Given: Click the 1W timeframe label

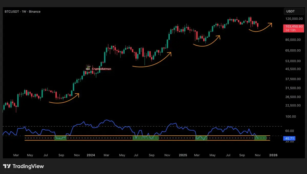Looking at the screenshot, I should 24,12.
